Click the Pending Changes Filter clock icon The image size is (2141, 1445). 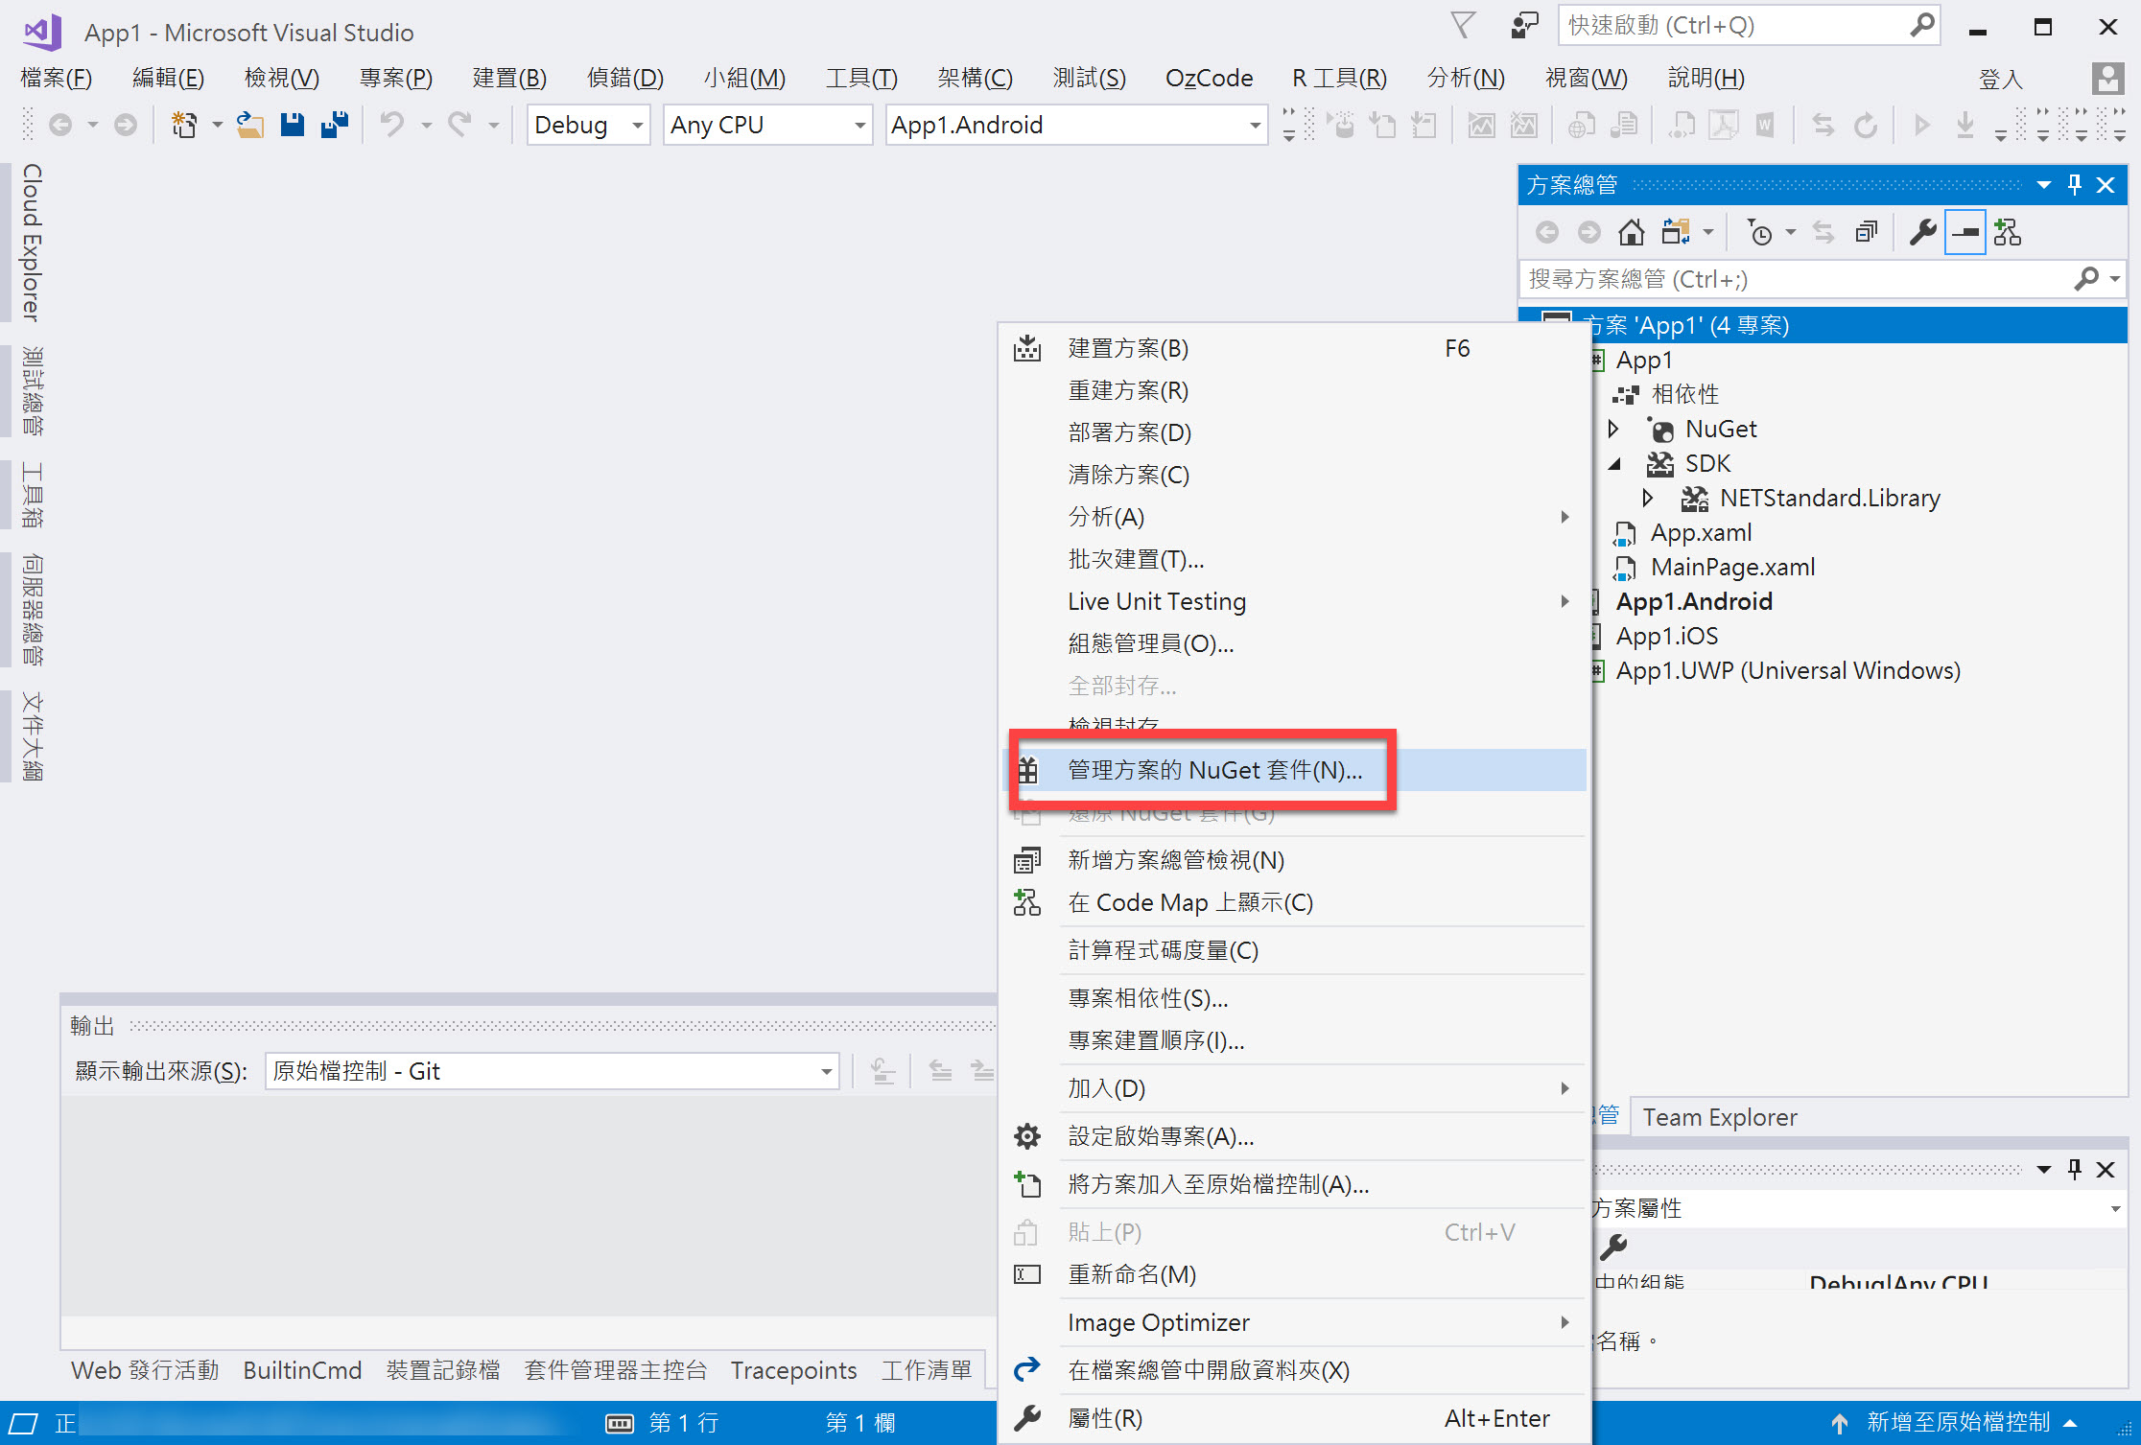[x=1759, y=232]
